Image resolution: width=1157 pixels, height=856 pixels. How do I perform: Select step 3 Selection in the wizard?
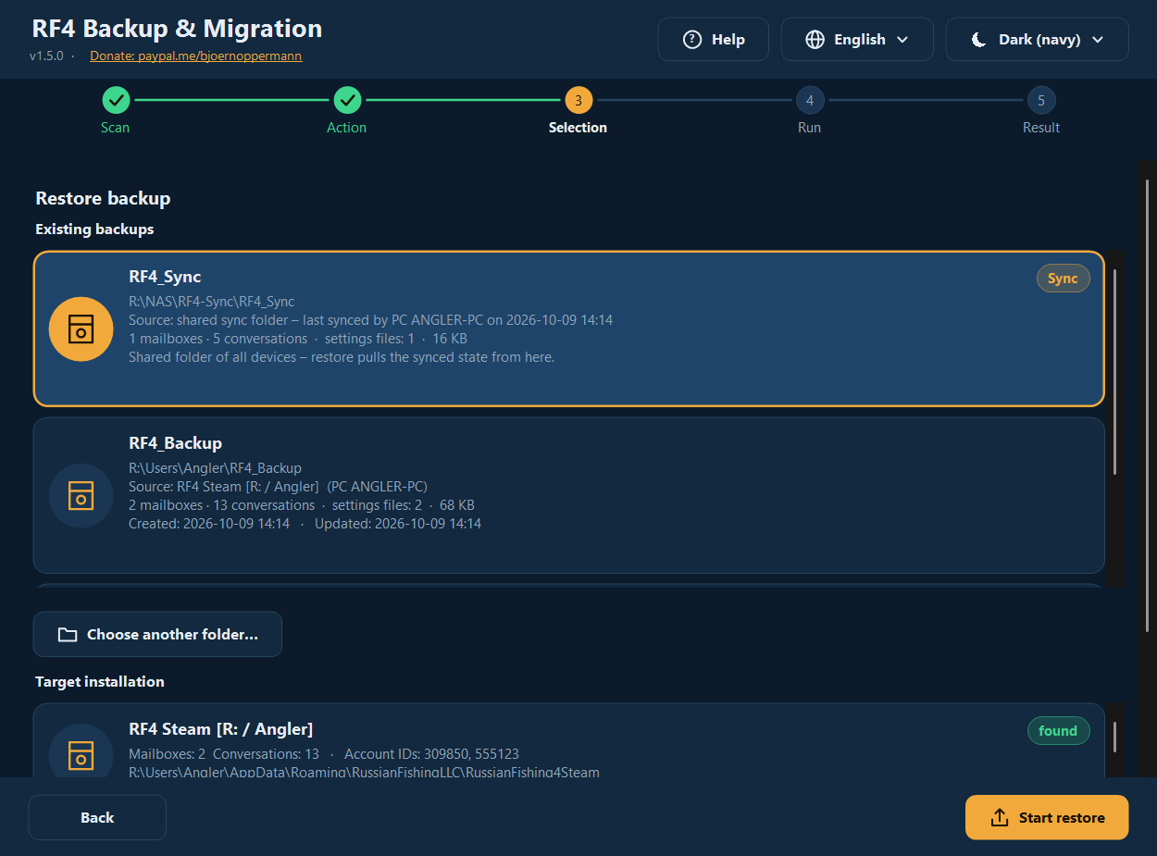coord(578,99)
